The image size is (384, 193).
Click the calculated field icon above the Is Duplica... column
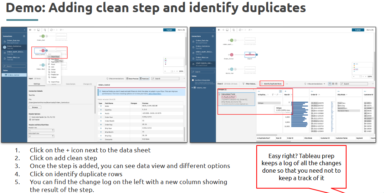pos(280,91)
